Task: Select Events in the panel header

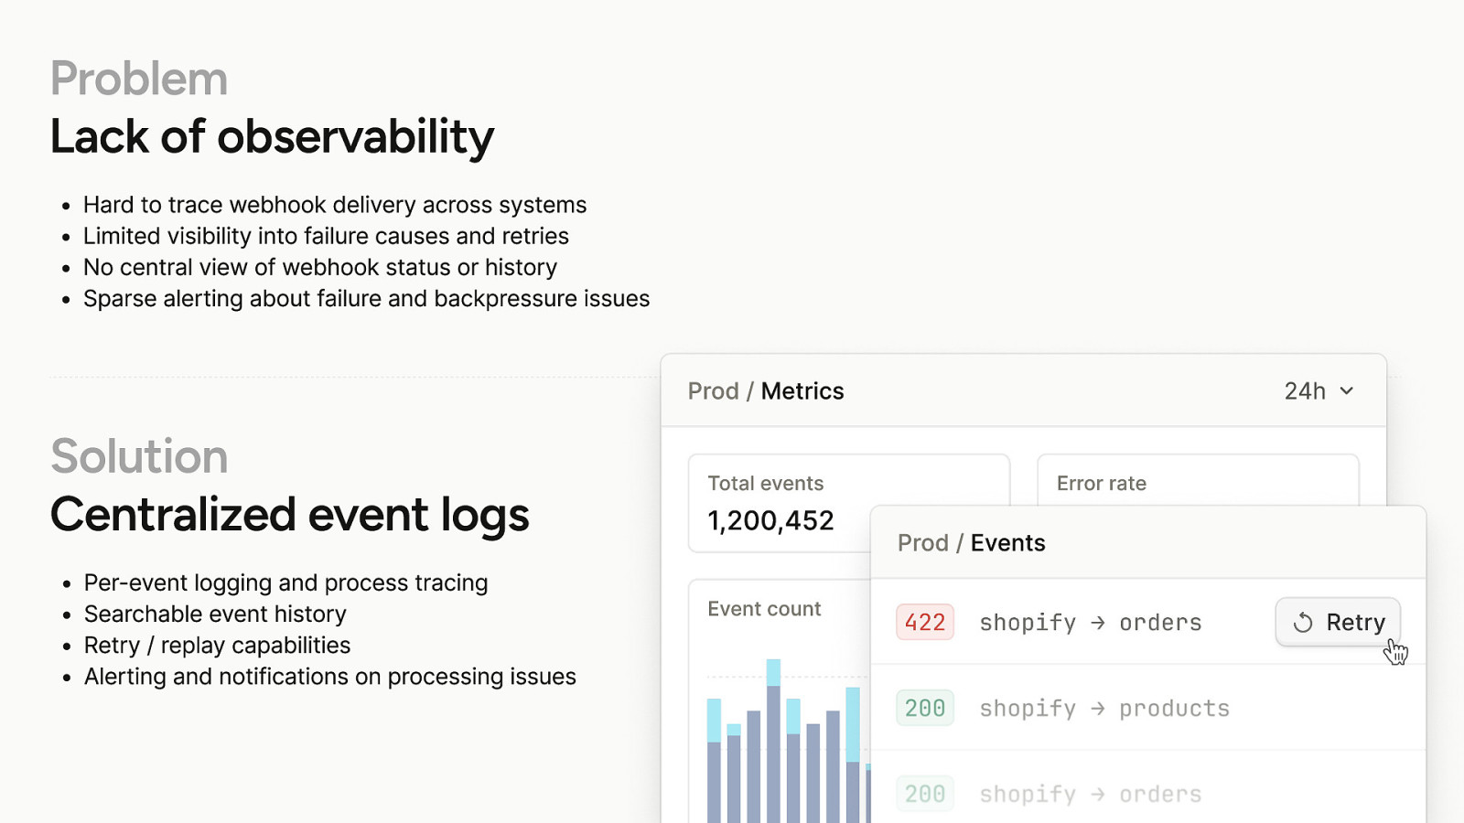Action: [x=1007, y=543]
